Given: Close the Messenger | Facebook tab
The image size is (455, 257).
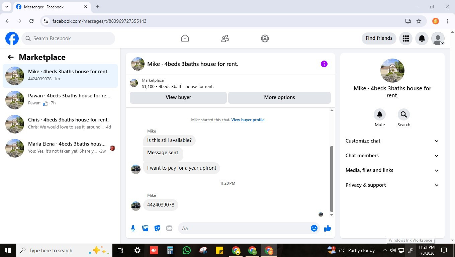Looking at the screenshot, I should point(86,7).
